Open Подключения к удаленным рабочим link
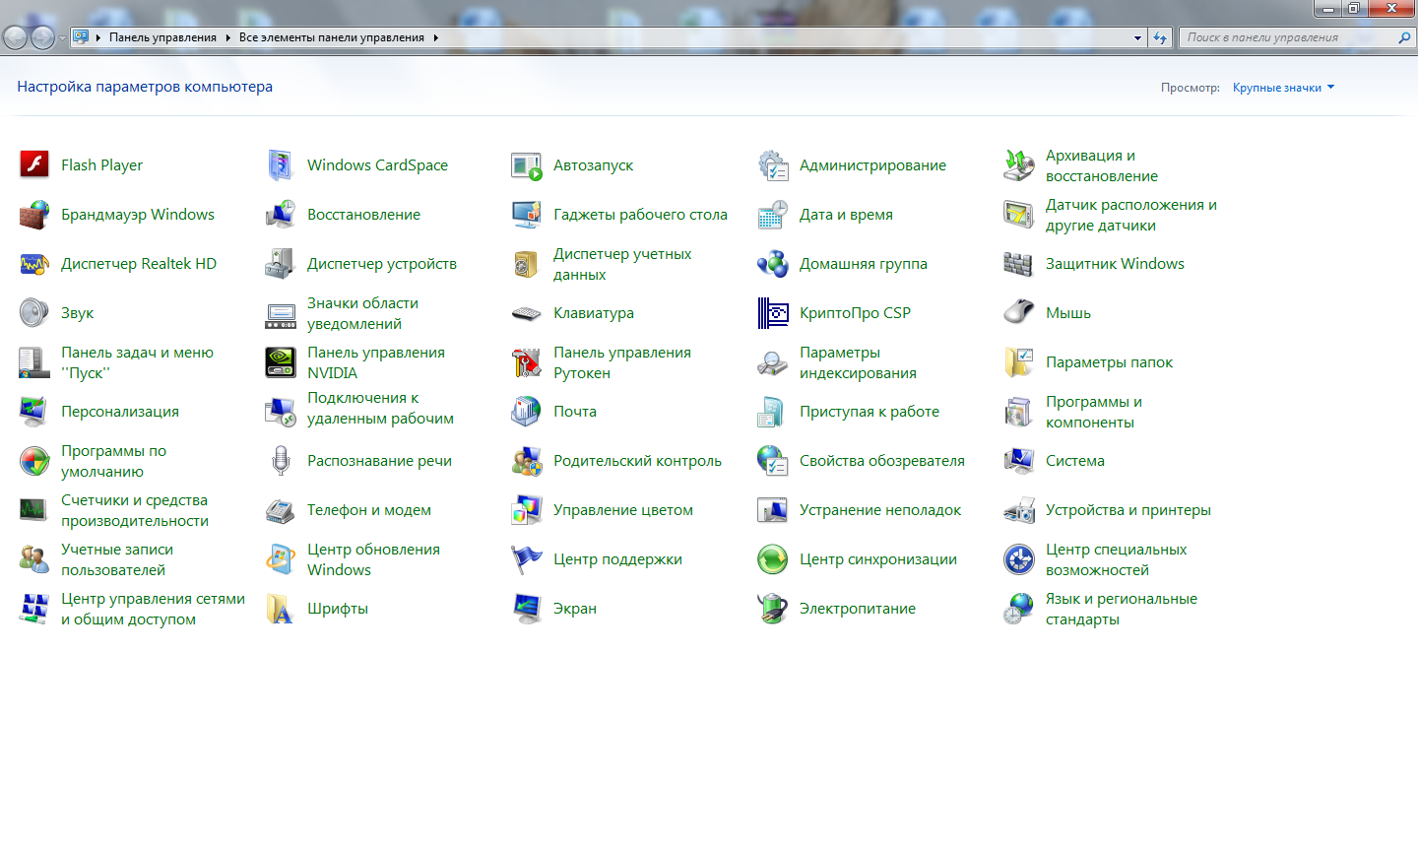 point(380,408)
